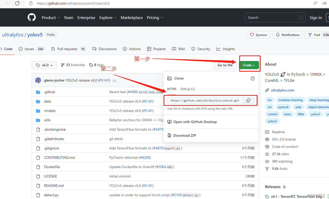The image size is (329, 199).
Task: Open the v6.0 branch selector dropdown
Action: point(44,65)
